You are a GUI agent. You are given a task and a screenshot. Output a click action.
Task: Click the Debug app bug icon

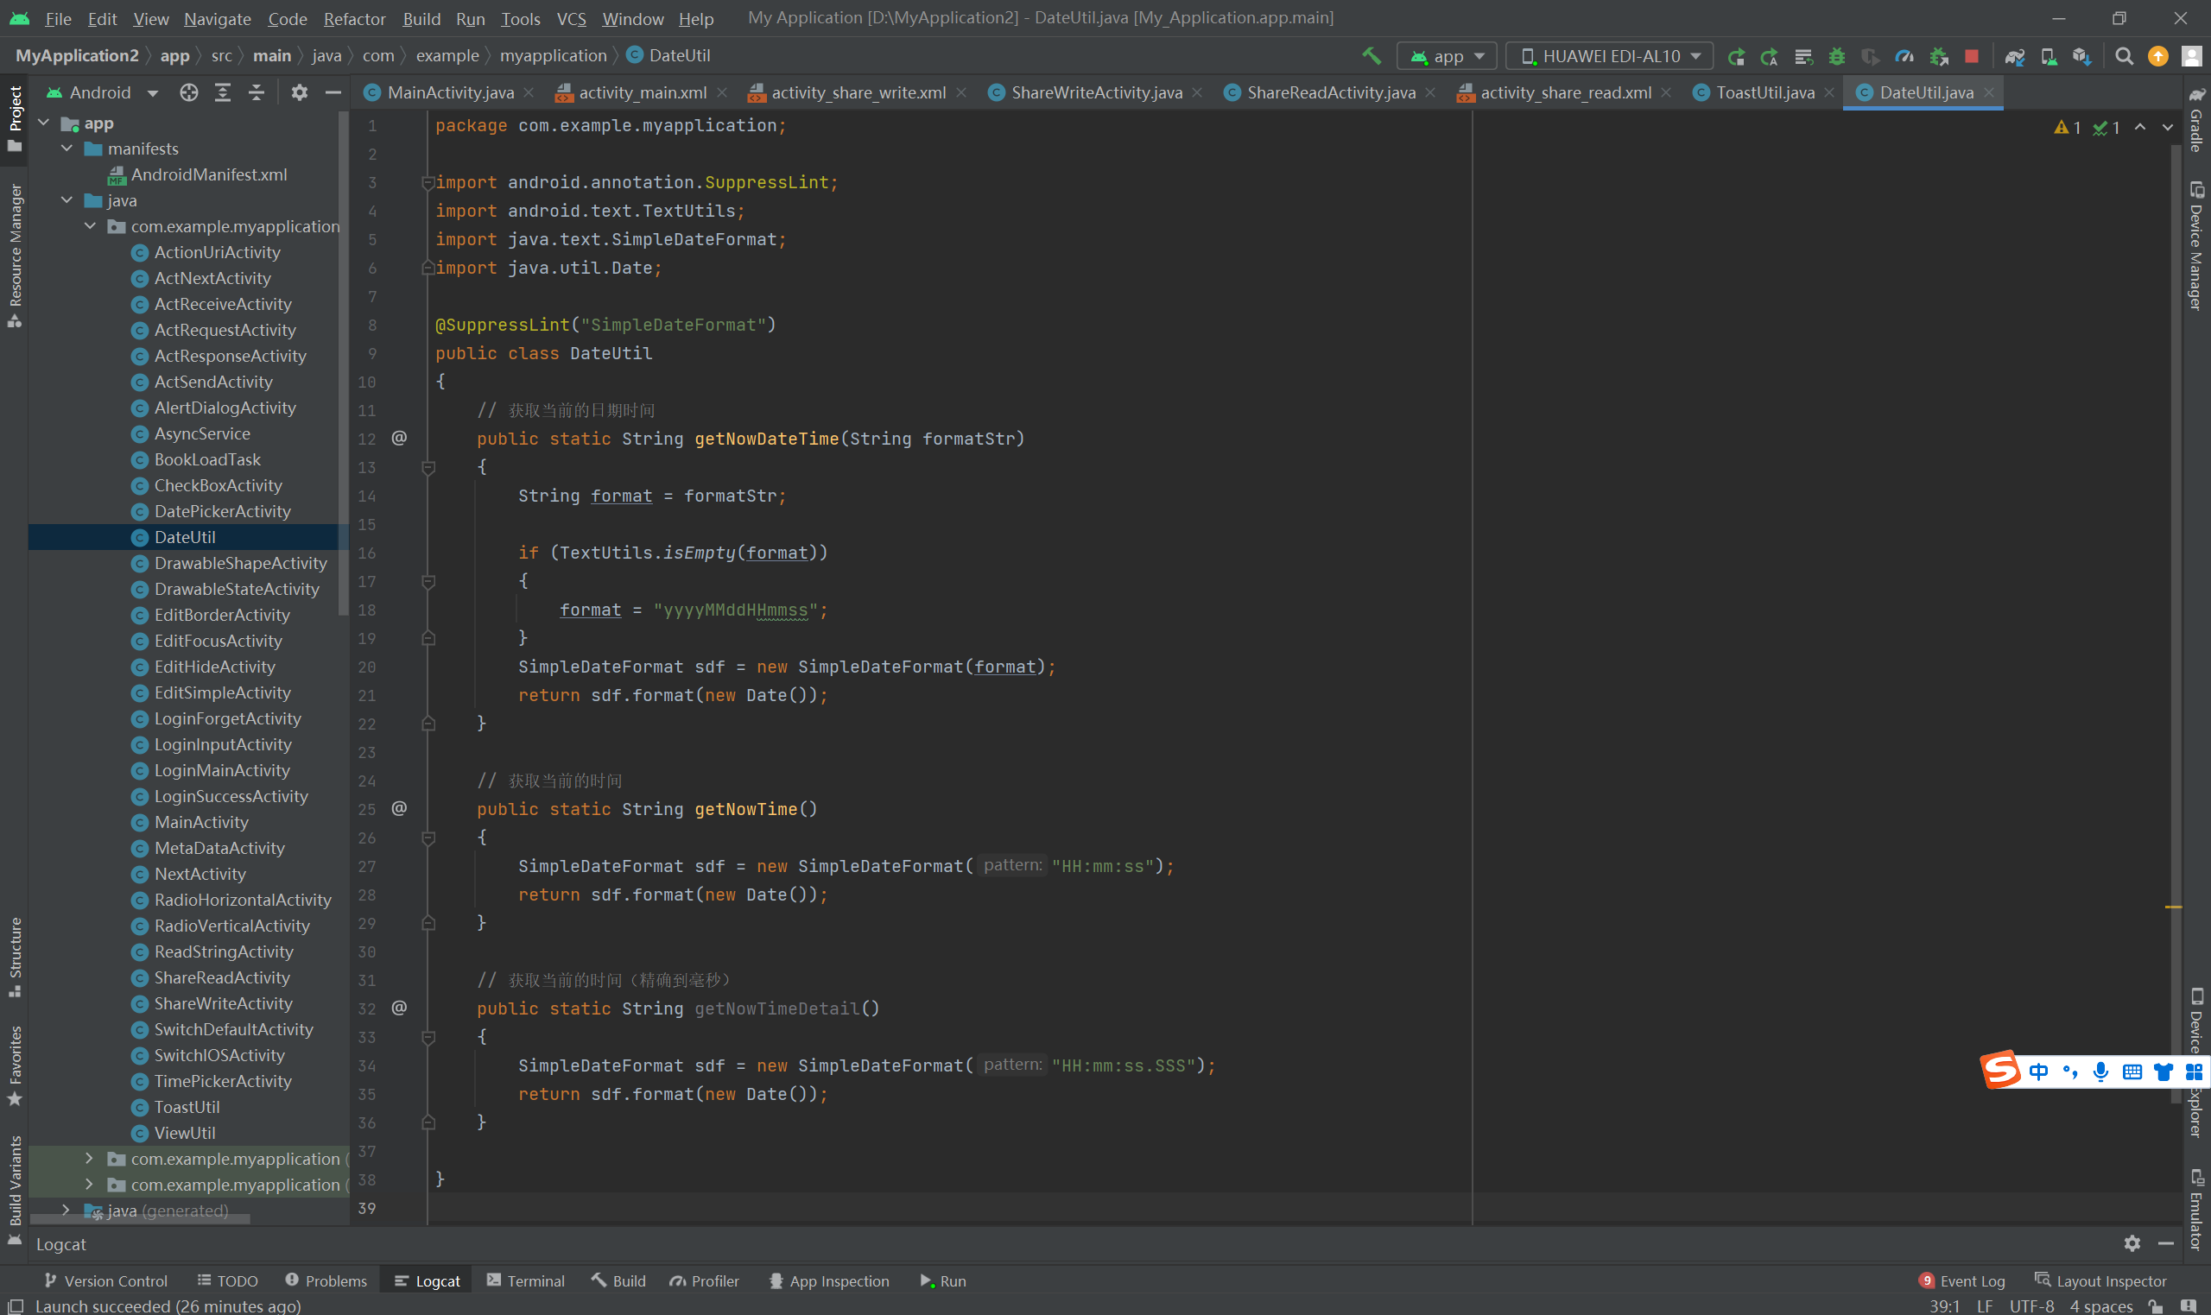1837,56
